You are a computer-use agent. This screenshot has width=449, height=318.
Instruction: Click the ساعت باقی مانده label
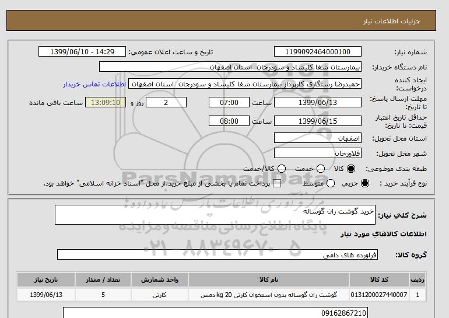[56, 103]
